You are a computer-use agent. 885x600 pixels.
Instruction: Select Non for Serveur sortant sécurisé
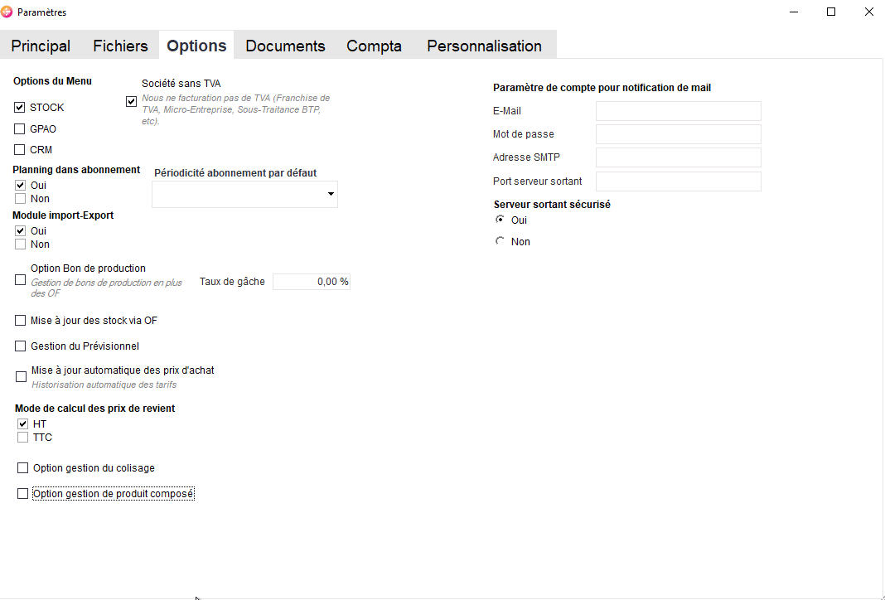click(500, 241)
